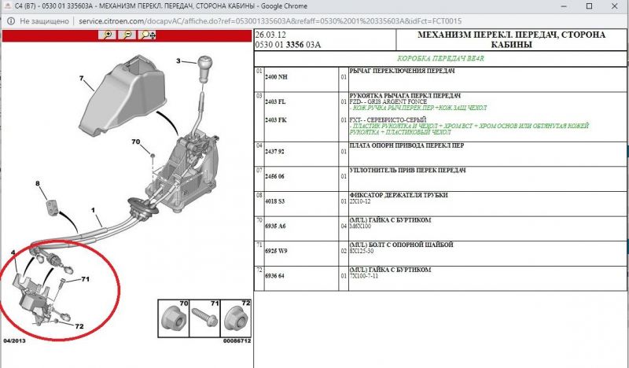Click the zoom in magnifier icon

click(x=108, y=35)
